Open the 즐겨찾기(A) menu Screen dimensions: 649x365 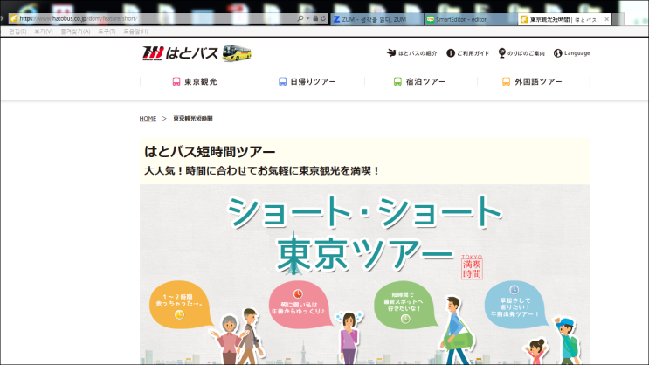pyautogui.click(x=75, y=31)
